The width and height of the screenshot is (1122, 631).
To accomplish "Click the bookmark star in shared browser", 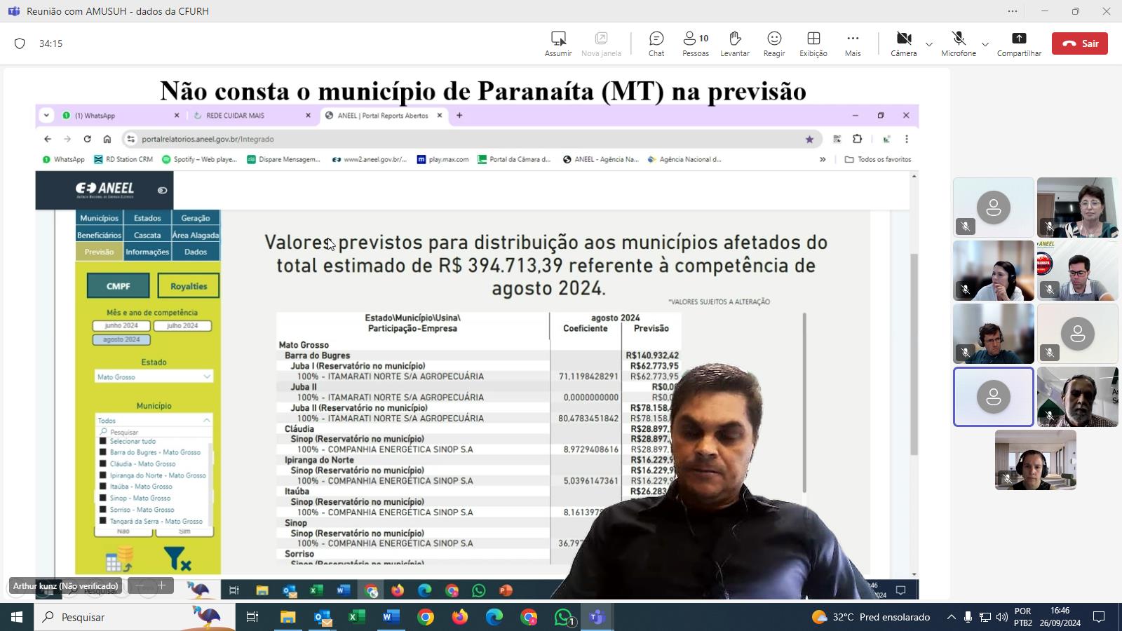I will click(809, 139).
